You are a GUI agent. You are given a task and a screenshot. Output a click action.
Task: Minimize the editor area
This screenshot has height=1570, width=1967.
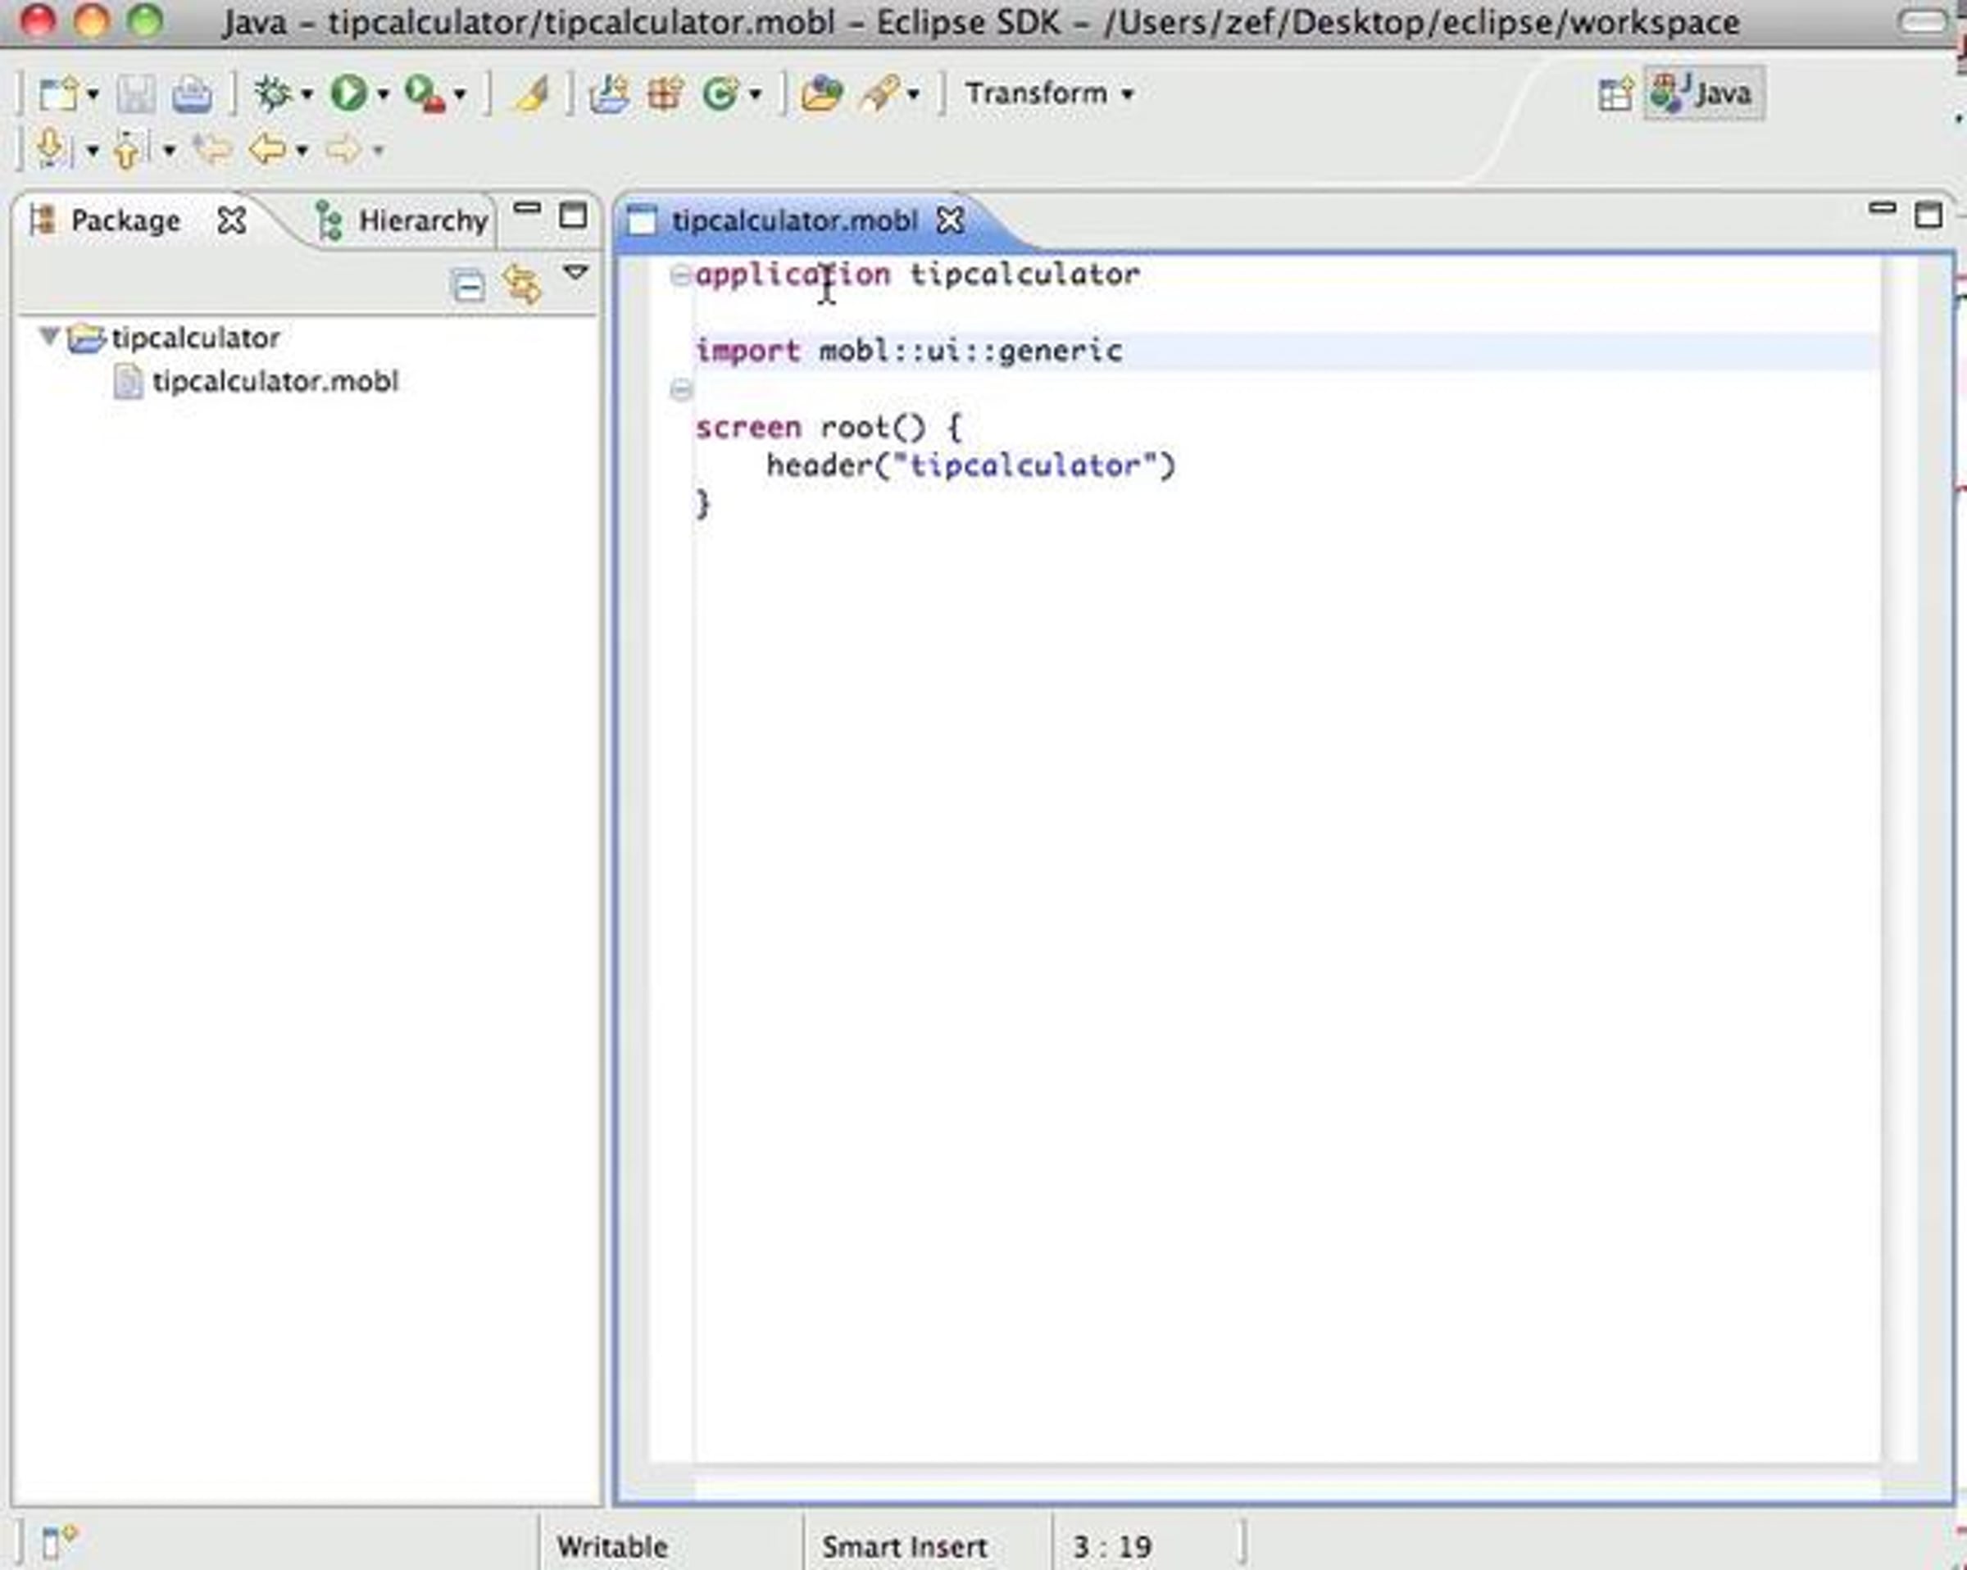(1882, 209)
